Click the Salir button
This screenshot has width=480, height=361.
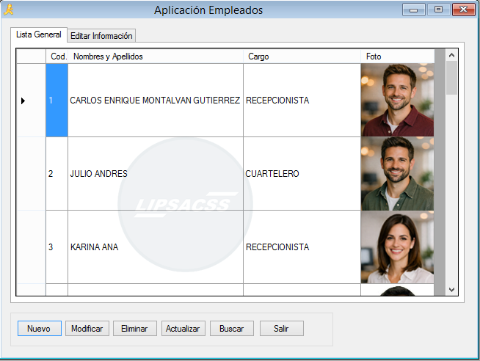point(282,328)
